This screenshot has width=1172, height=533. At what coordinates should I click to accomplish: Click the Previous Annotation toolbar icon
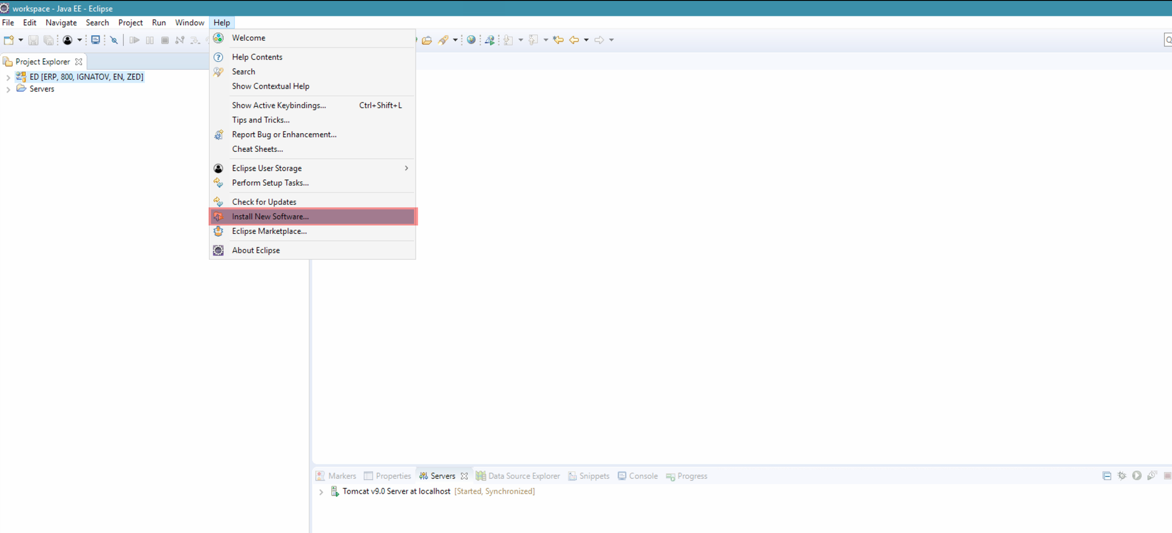click(533, 40)
